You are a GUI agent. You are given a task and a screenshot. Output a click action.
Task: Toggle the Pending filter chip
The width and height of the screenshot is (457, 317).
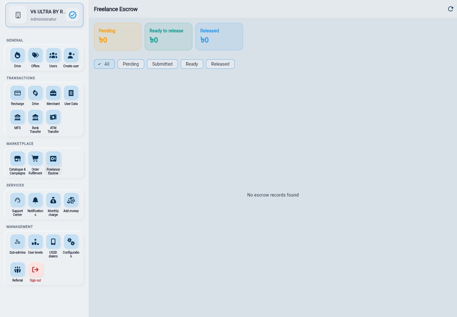(x=131, y=64)
